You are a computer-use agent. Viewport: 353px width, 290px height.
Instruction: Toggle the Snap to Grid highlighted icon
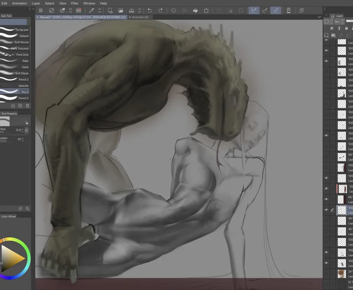tap(276, 10)
